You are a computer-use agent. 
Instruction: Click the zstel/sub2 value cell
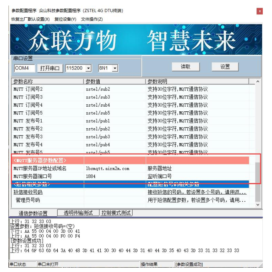115,89
